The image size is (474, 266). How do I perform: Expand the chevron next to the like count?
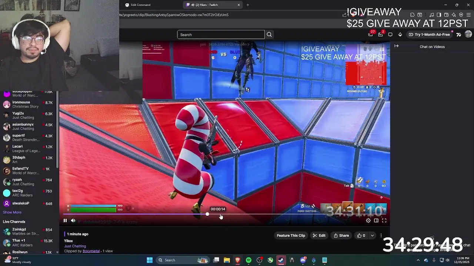tap(372, 235)
